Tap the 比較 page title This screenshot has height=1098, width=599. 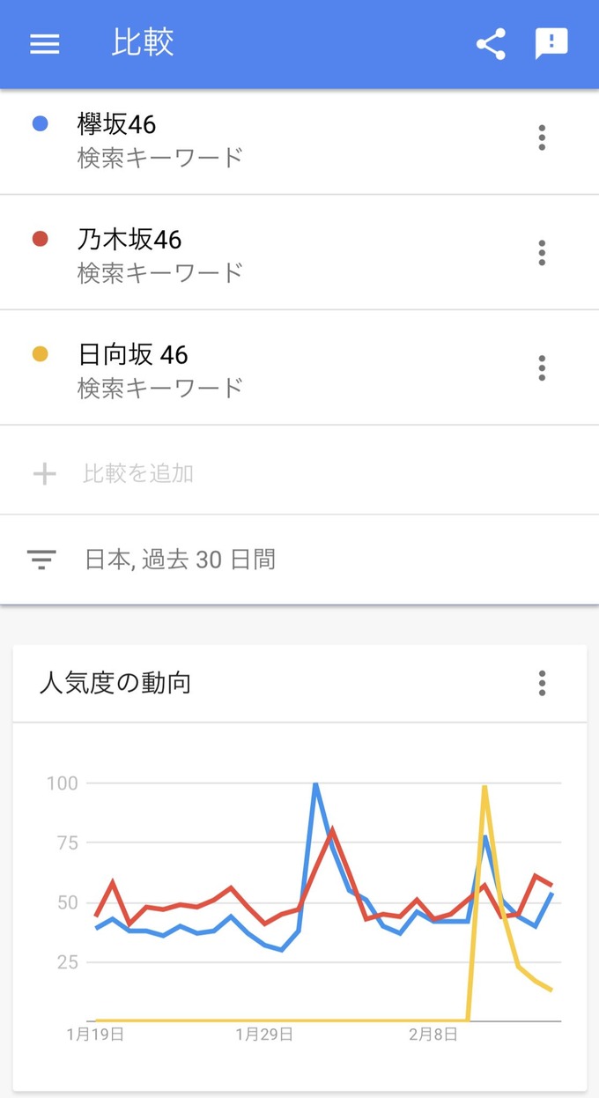pyautogui.click(x=143, y=43)
